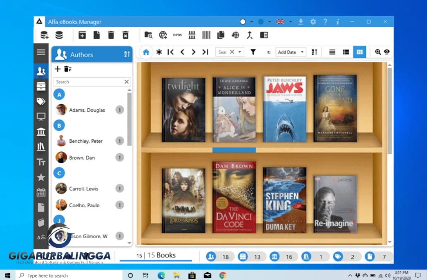427x280 pixels.
Task: Click the zoom magnifier icon
Action: click(378, 52)
